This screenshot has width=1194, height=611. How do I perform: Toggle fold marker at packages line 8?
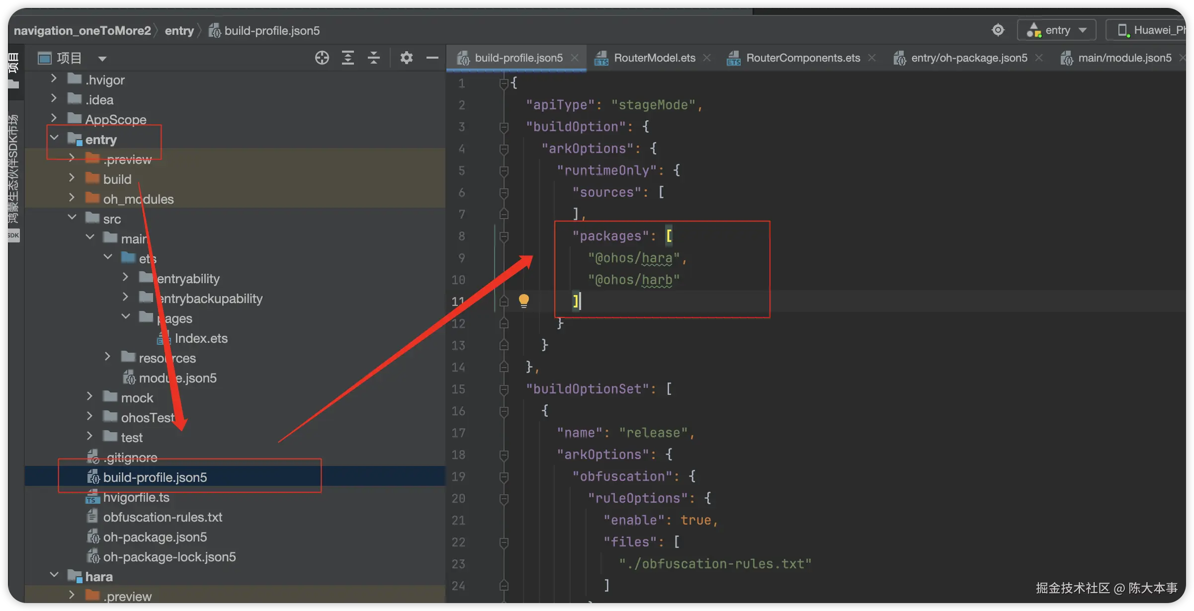tap(504, 236)
